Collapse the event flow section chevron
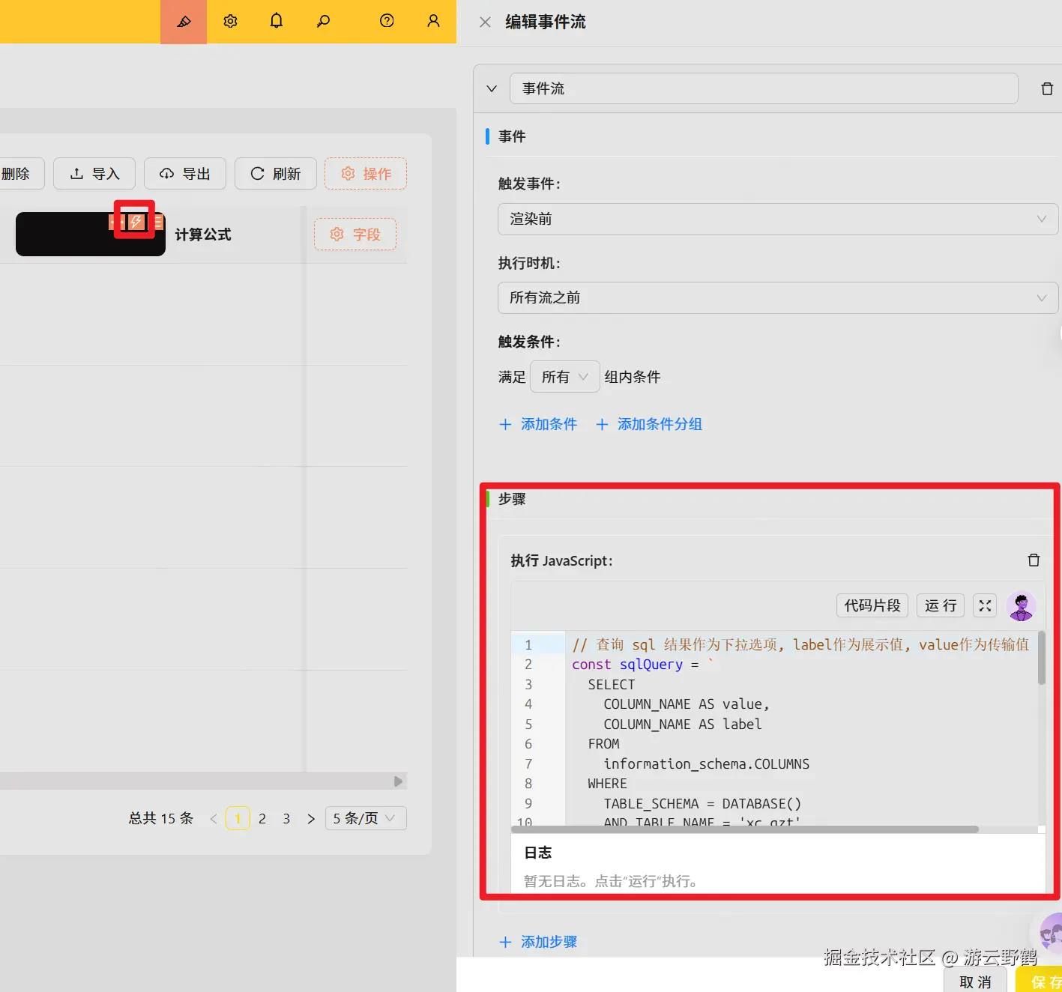This screenshot has width=1062, height=992. 492,88
